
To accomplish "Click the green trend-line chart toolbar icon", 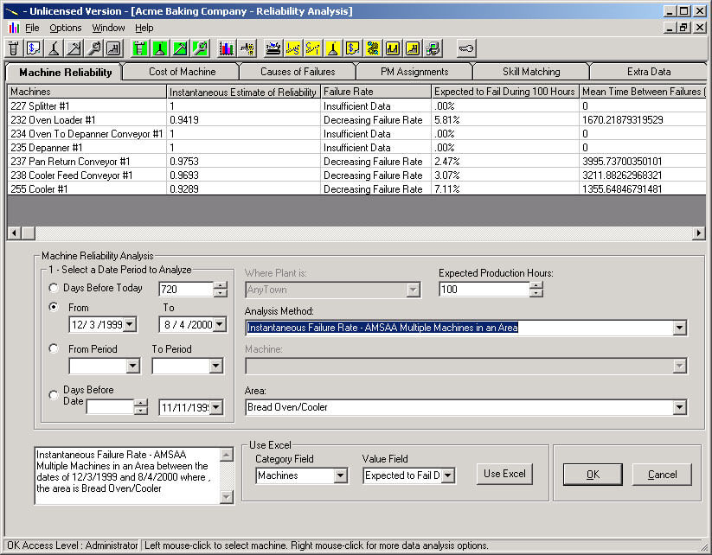I will click(x=180, y=48).
